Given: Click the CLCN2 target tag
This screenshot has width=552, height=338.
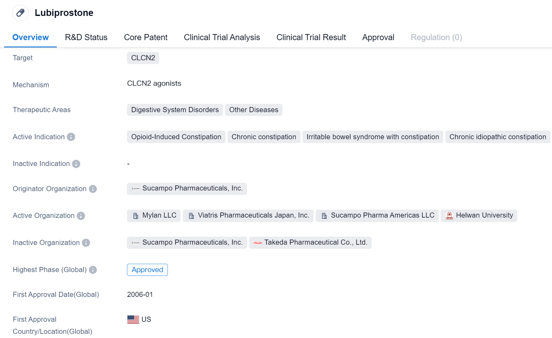Looking at the screenshot, I should coord(143,58).
